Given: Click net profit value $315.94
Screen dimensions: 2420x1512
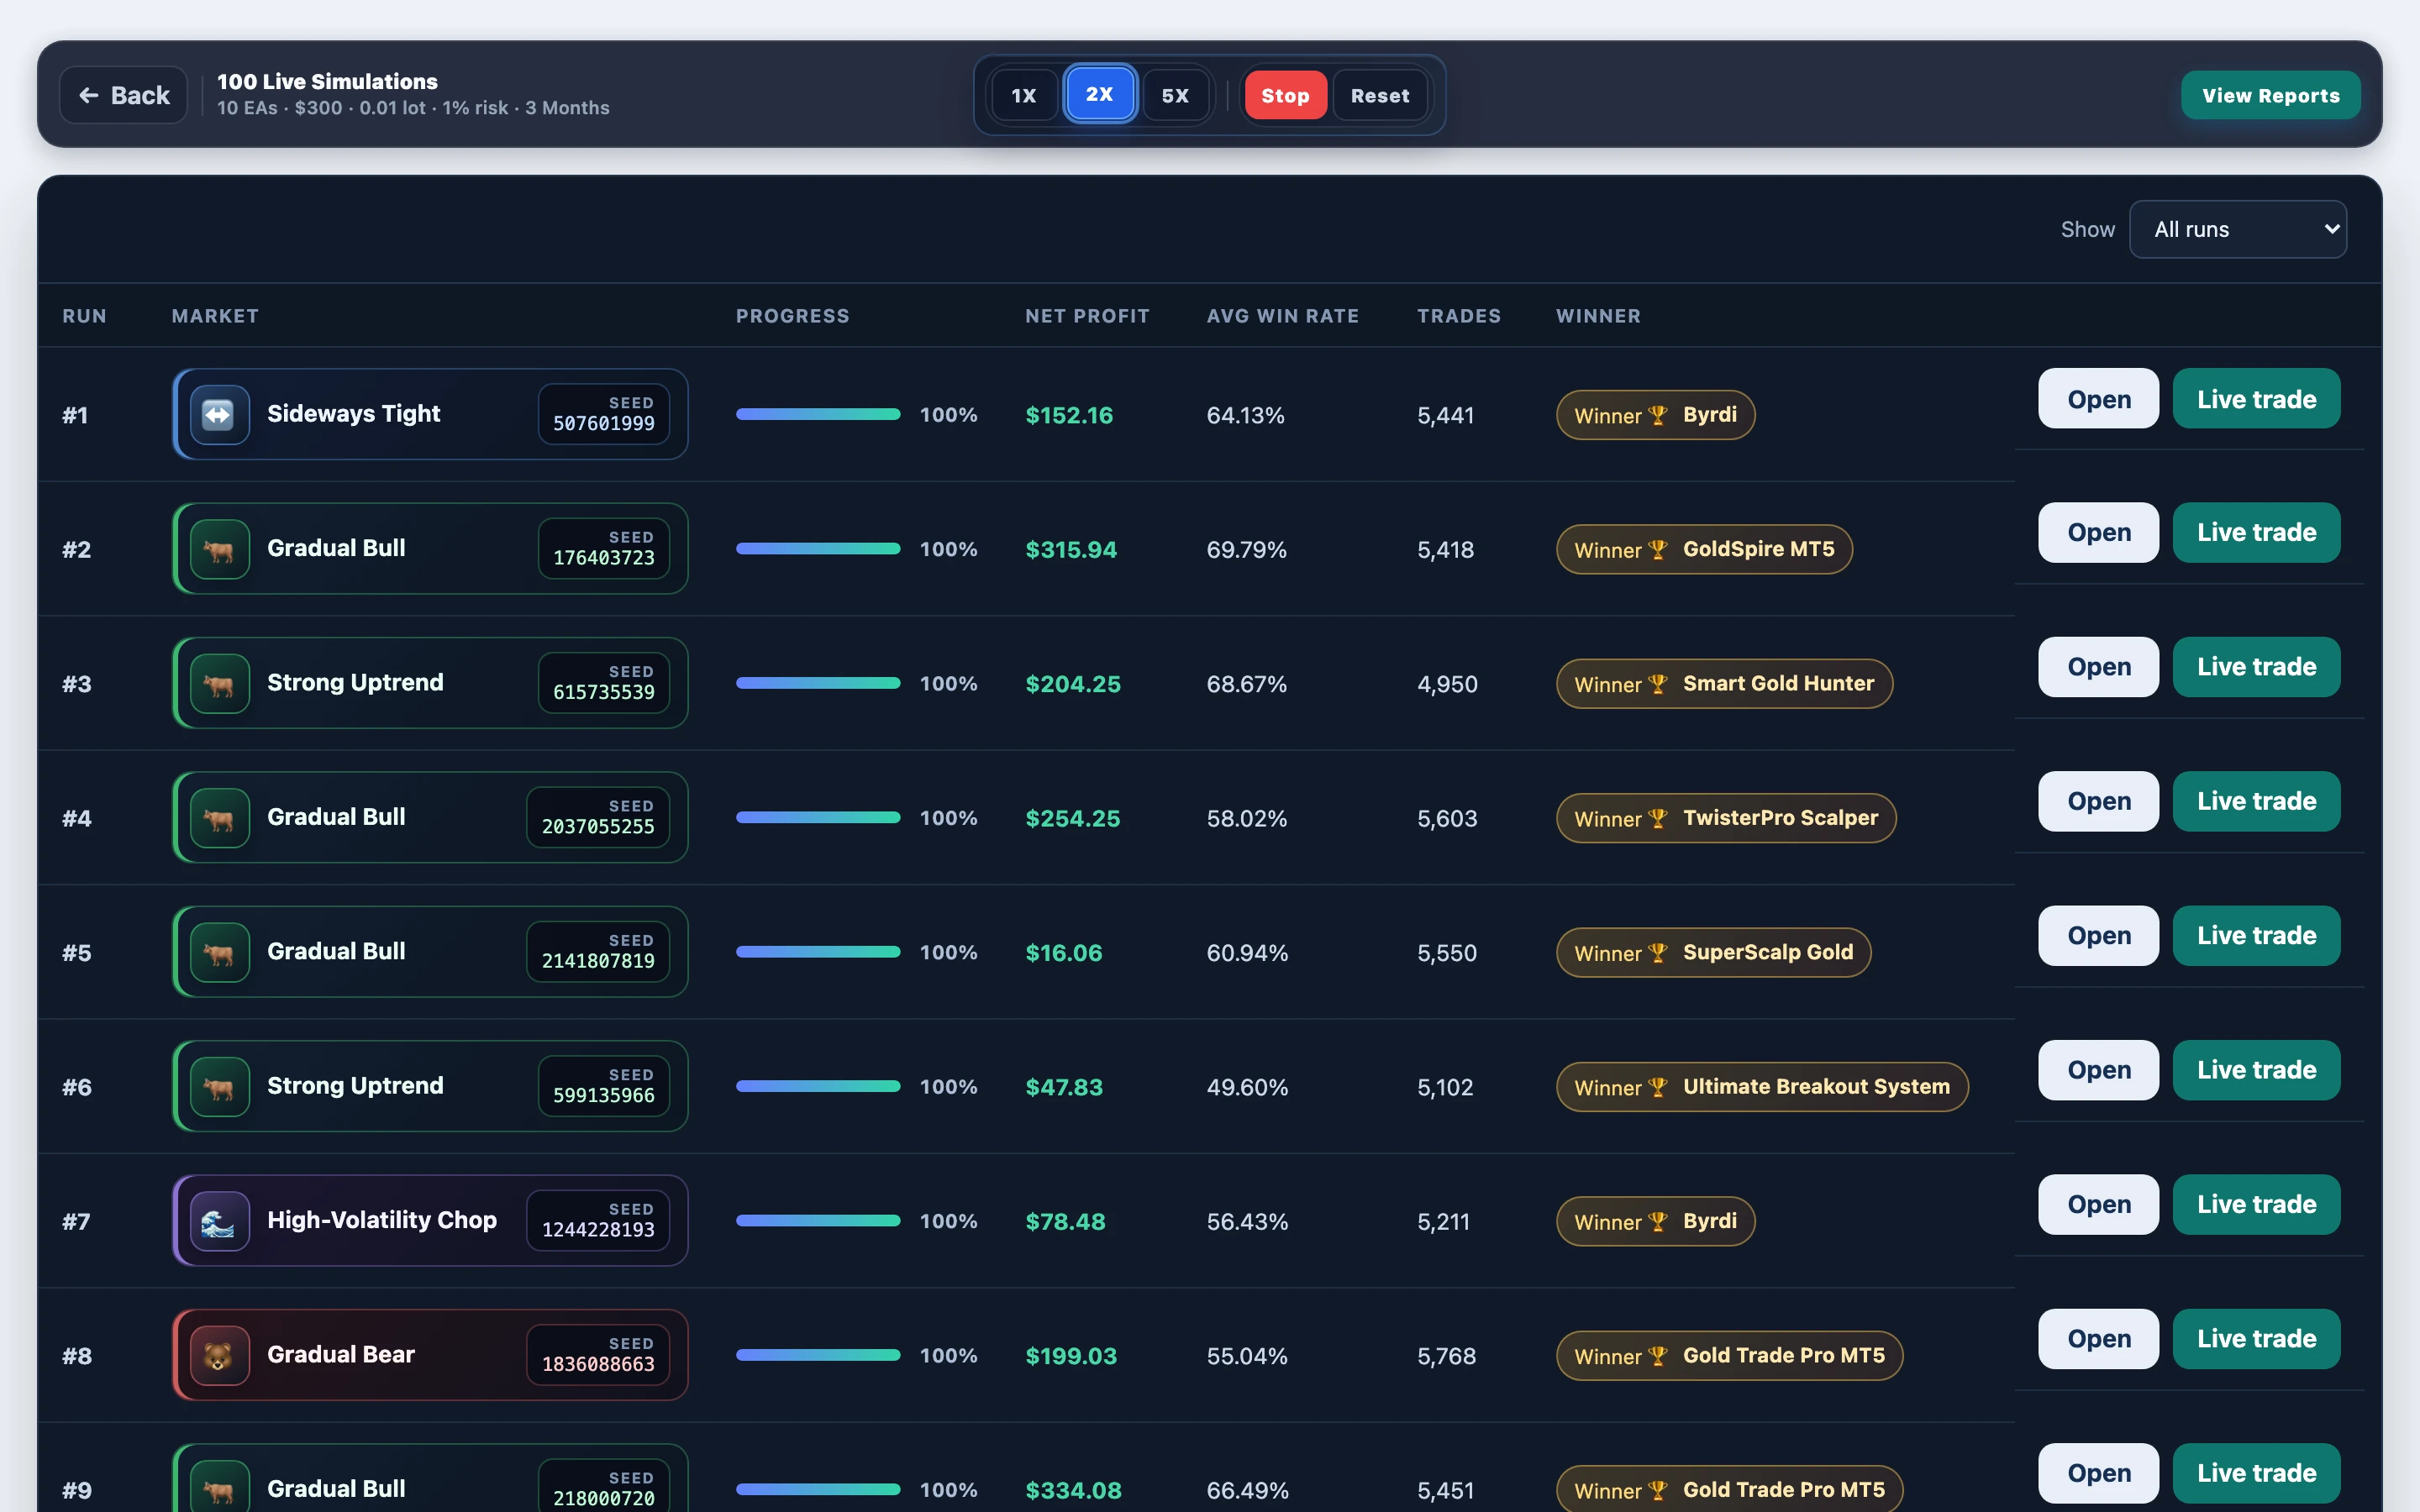Looking at the screenshot, I should coord(1071,550).
